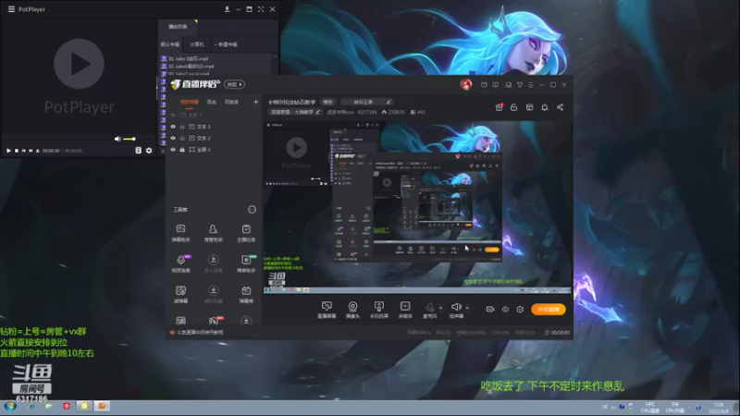Open the user avatar profile
Image resolution: width=740 pixels, height=416 pixels.
click(x=466, y=84)
